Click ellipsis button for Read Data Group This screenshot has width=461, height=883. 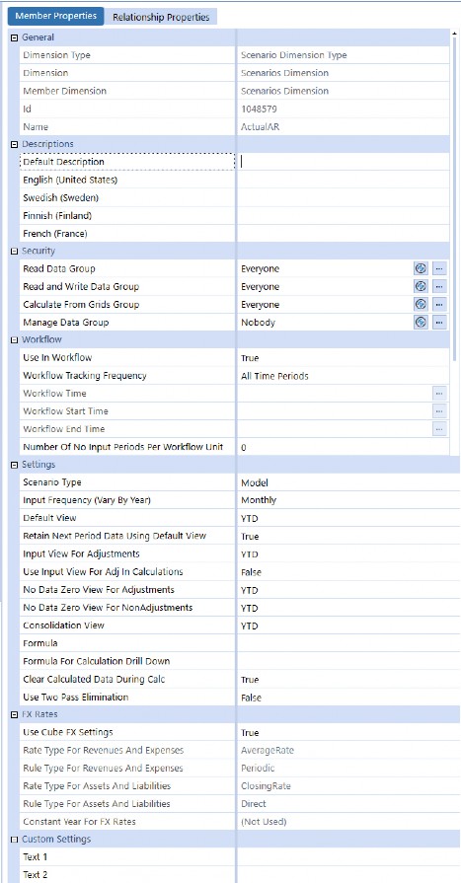coord(439,268)
